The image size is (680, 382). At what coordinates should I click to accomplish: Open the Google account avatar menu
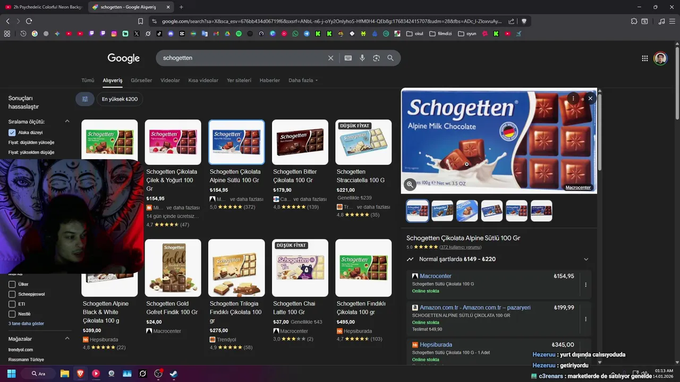point(660,58)
